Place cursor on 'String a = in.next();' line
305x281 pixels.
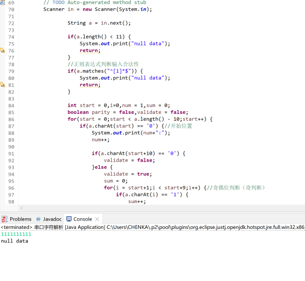(99, 23)
